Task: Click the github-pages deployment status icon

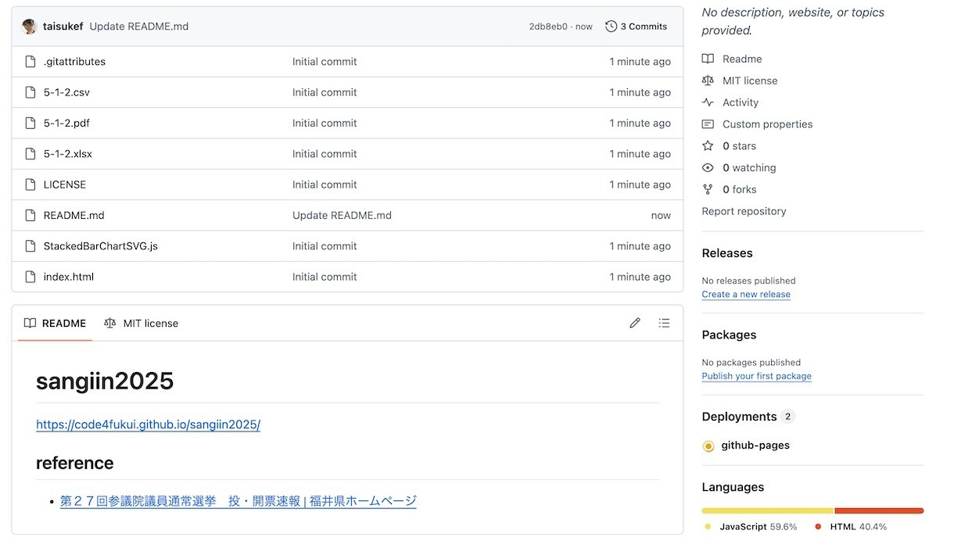Action: pyautogui.click(x=708, y=446)
